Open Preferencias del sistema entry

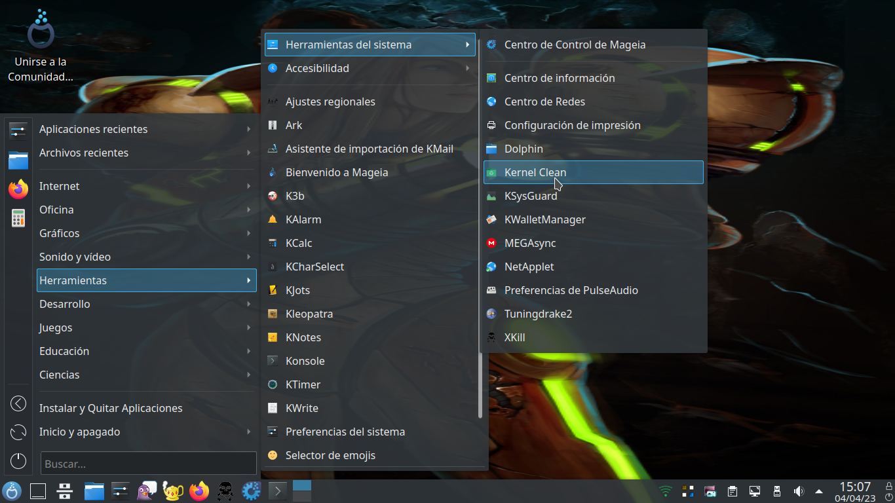pos(370,432)
